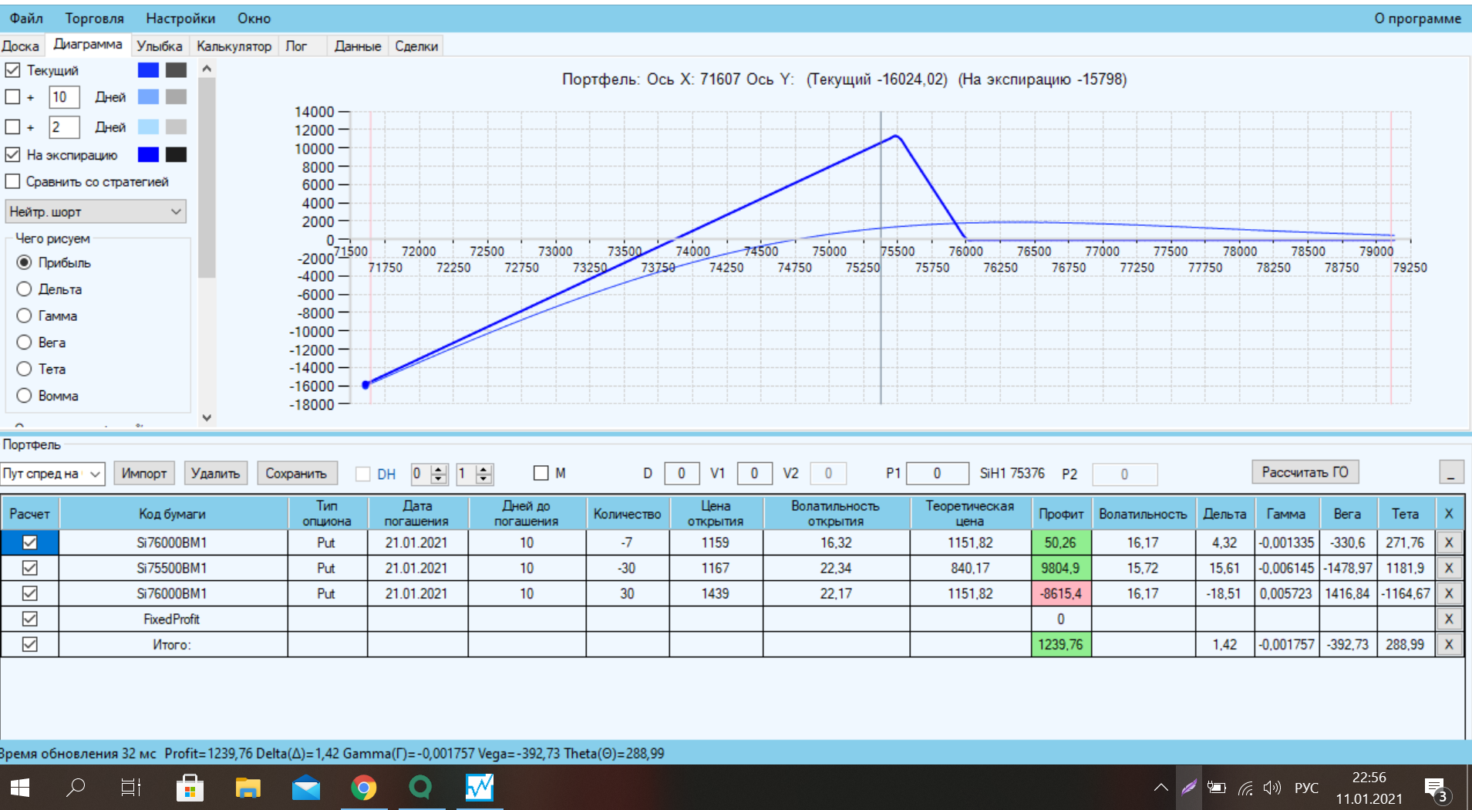Screen dimensions: 1472x810
Task: Pick the black На экспирацию color swatch
Action: (177, 155)
